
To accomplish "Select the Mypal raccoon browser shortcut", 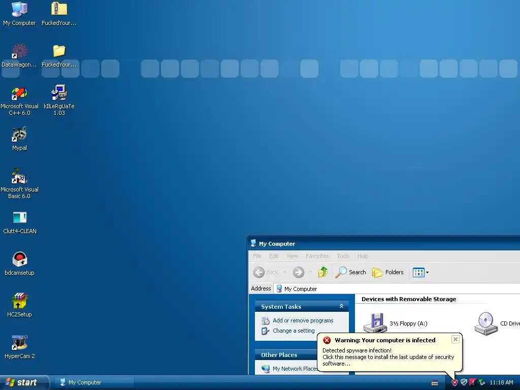I will pos(19,139).
